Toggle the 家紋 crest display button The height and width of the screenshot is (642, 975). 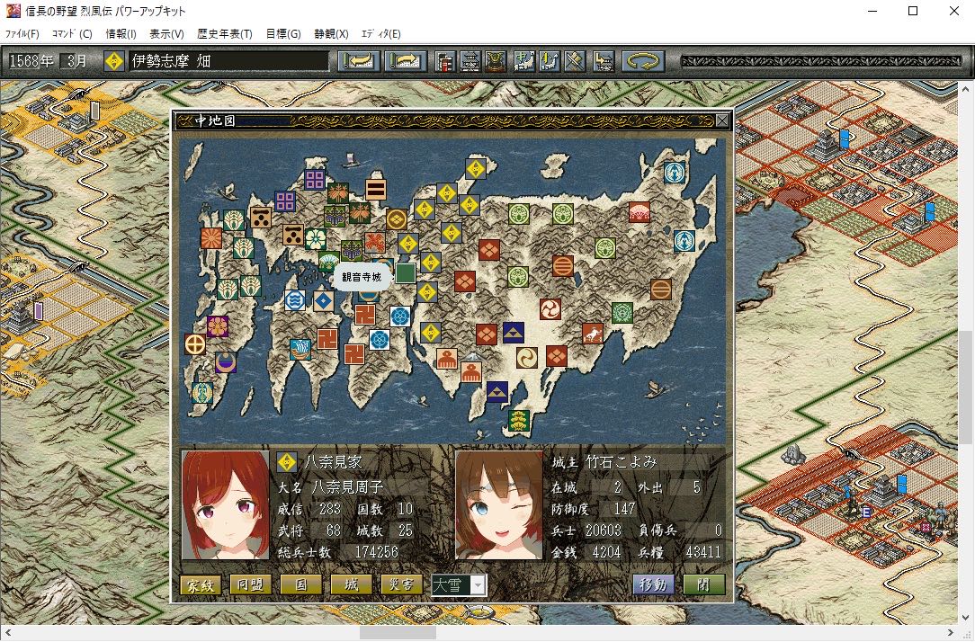201,585
